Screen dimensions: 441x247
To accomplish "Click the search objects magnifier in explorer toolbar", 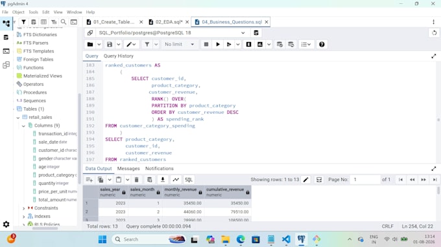I will [x=64, y=22].
